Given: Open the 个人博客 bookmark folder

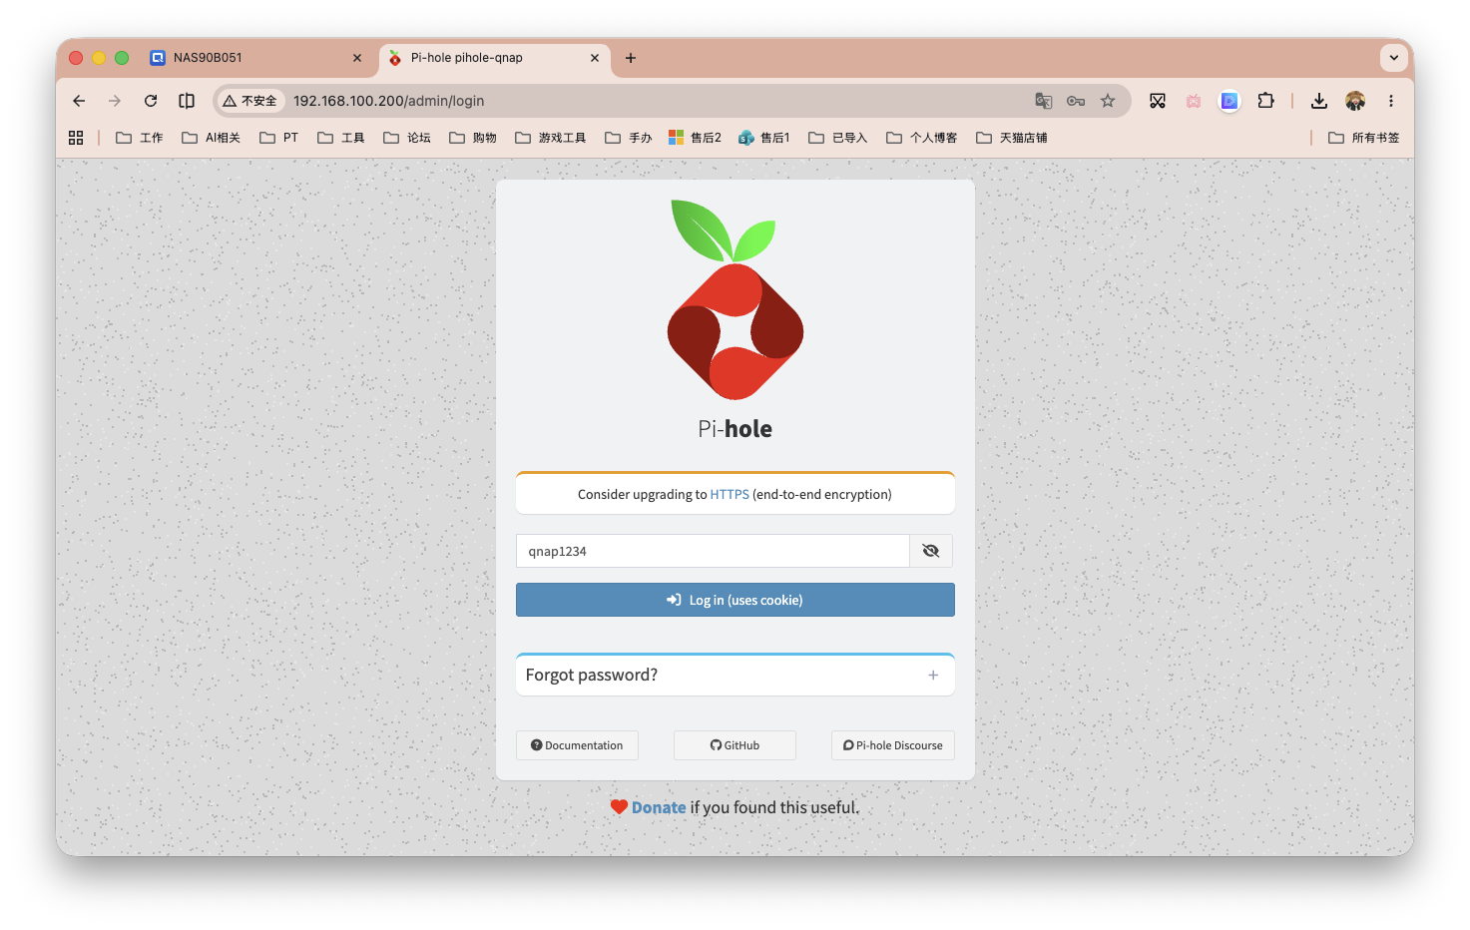Looking at the screenshot, I should pos(922,138).
